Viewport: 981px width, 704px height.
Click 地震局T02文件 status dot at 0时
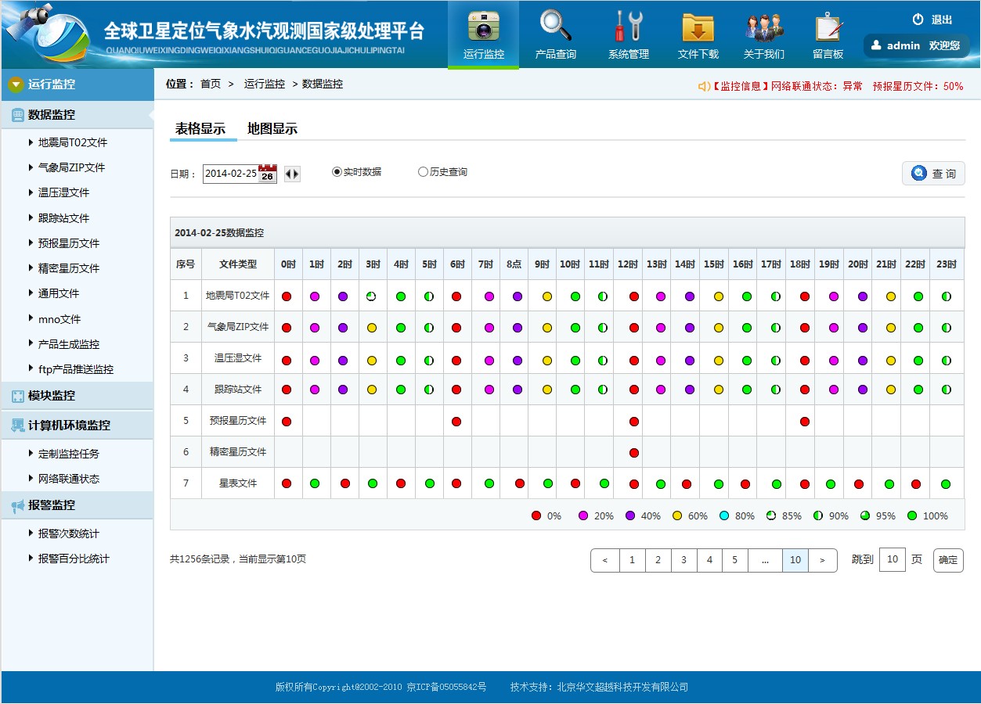tap(287, 296)
